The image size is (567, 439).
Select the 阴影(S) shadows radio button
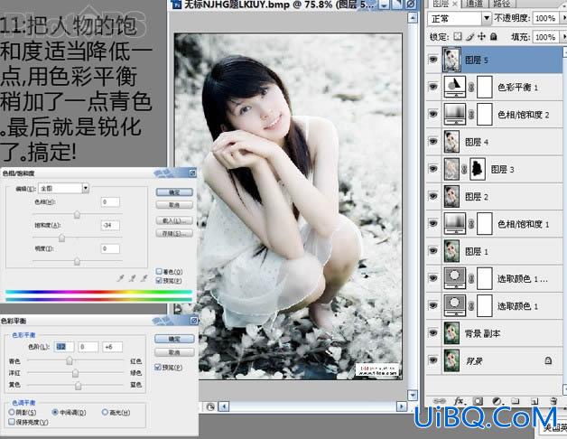(12, 412)
